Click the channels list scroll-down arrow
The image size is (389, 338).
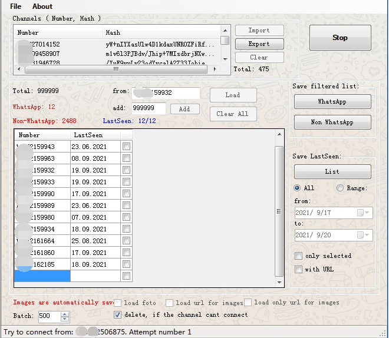[x=225, y=59]
